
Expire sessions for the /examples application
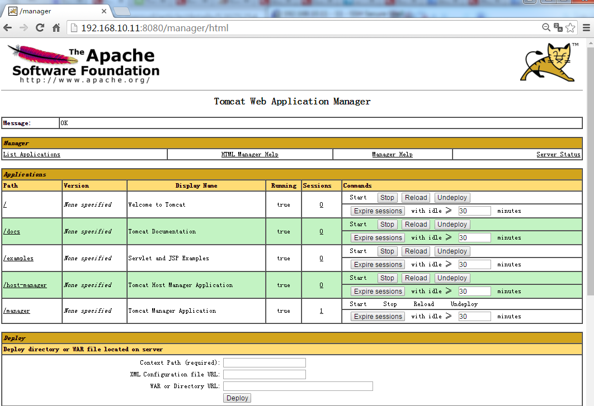point(378,265)
